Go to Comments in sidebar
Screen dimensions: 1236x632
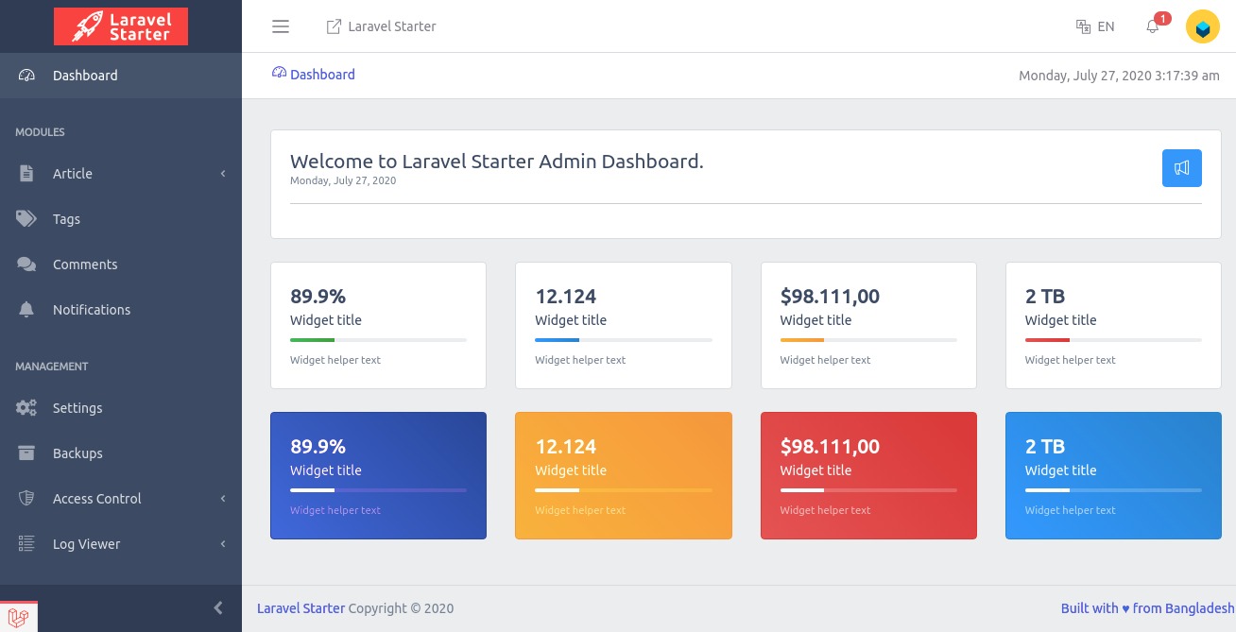click(x=121, y=265)
